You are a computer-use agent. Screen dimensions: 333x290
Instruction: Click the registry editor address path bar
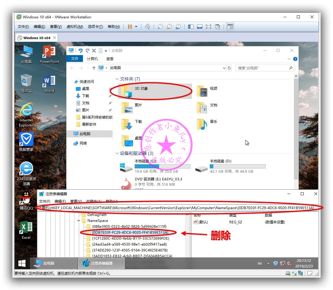[177, 208]
